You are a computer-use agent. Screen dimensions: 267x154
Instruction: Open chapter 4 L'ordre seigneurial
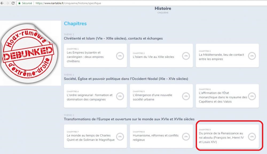click(x=89, y=97)
